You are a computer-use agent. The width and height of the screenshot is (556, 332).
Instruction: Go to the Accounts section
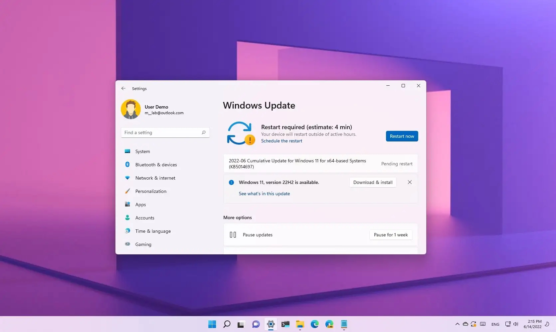144,218
